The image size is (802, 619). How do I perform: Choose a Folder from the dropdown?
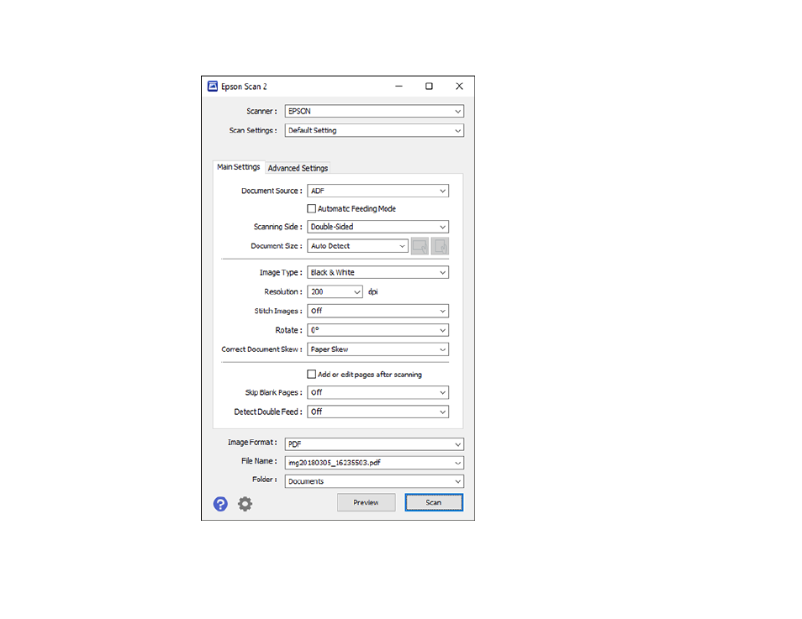click(x=374, y=481)
